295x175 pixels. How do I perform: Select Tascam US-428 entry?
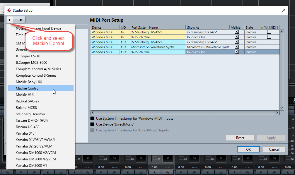40,127
